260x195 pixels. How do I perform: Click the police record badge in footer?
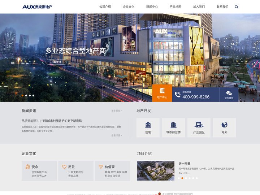160,194
